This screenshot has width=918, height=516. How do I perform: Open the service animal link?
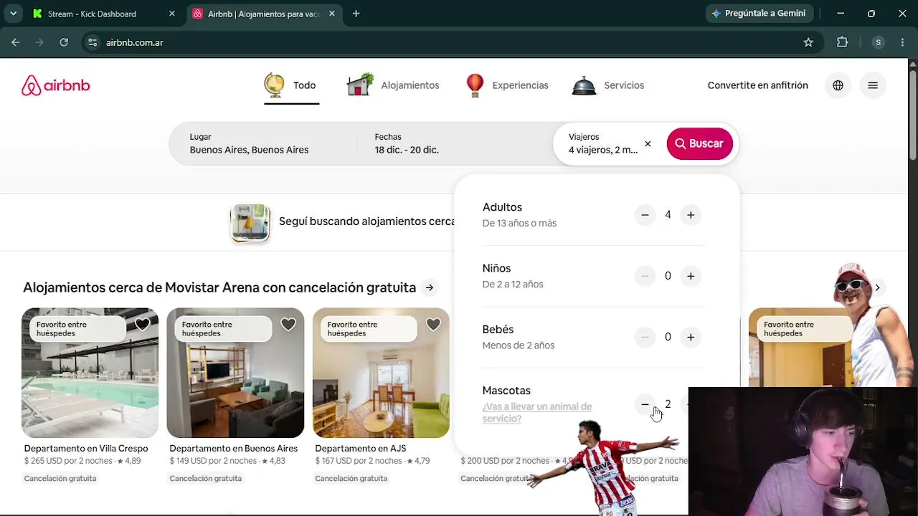(537, 412)
